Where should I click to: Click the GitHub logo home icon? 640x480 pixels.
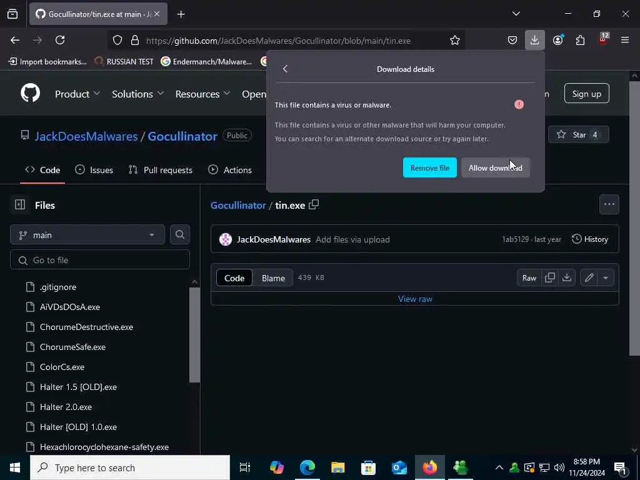click(30, 94)
